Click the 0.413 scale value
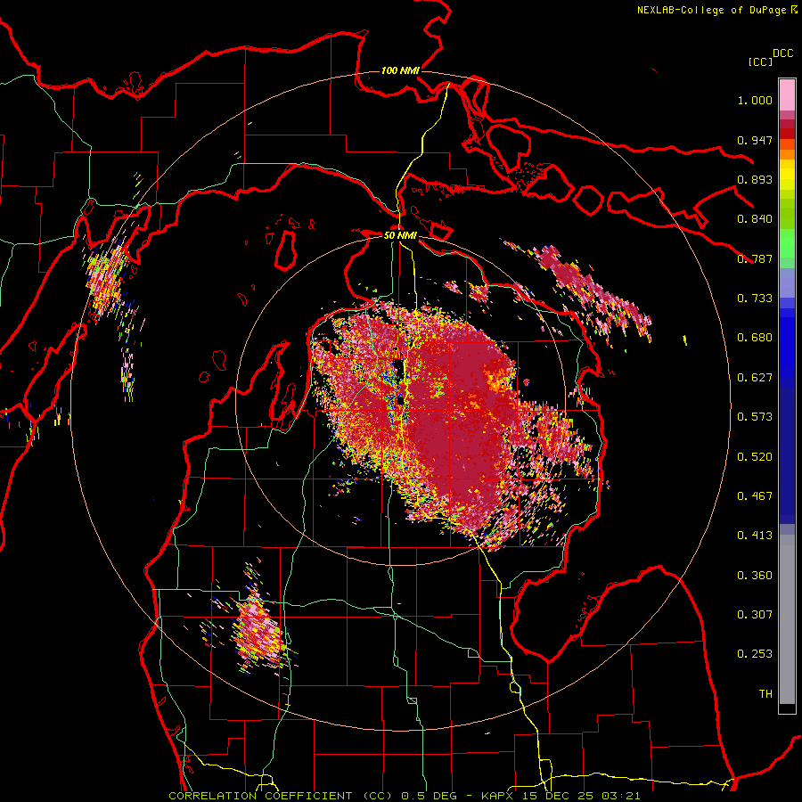 (x=755, y=536)
